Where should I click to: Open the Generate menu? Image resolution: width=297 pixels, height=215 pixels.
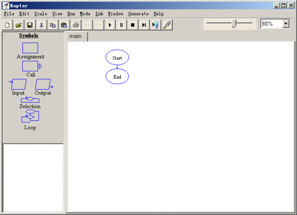[x=138, y=14]
